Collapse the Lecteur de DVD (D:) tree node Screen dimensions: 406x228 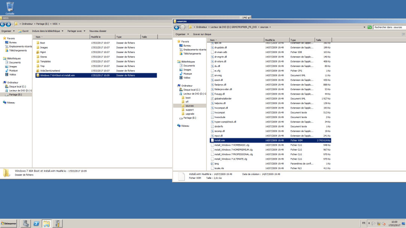click(x=177, y=94)
